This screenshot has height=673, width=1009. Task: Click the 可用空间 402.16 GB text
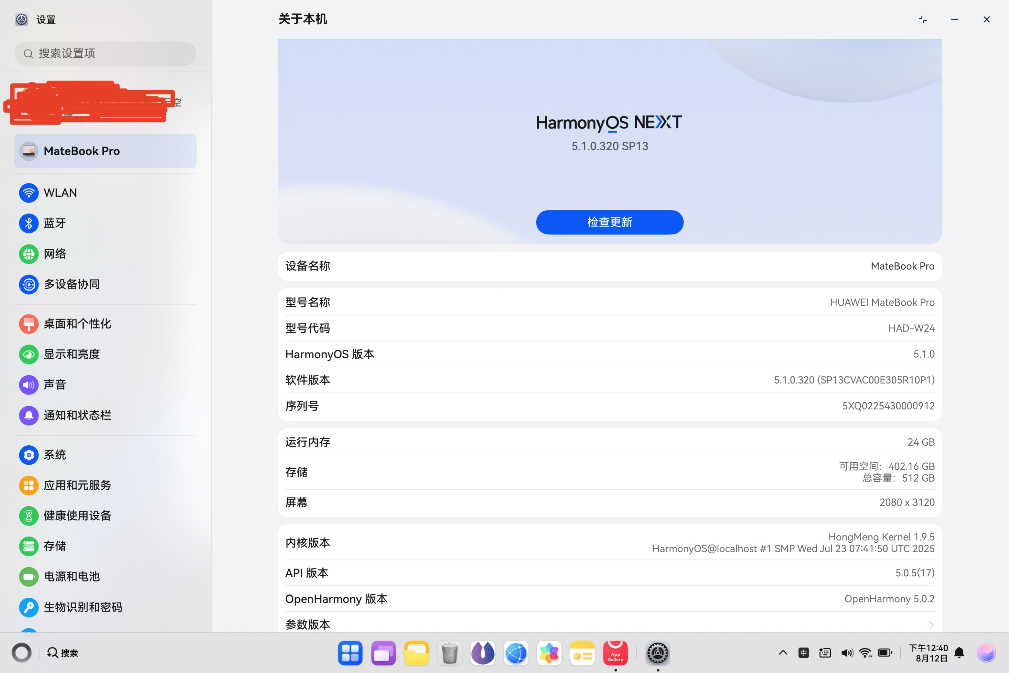(x=887, y=466)
